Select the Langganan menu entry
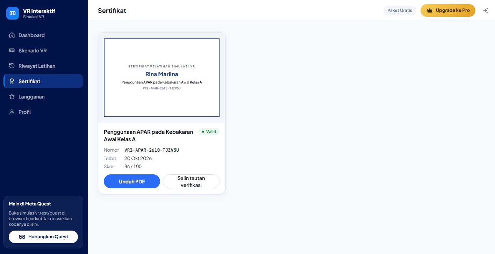Screen dimensions: 495x254 [43, 97]
